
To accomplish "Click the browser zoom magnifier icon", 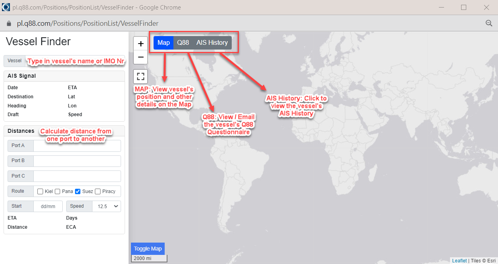I will pyautogui.click(x=489, y=23).
